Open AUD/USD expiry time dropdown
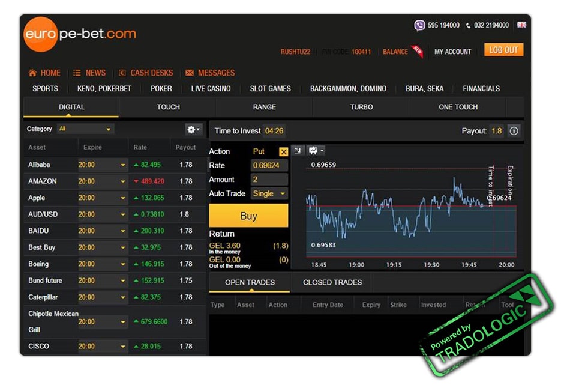Screen dimensions: 567x388 point(103,214)
